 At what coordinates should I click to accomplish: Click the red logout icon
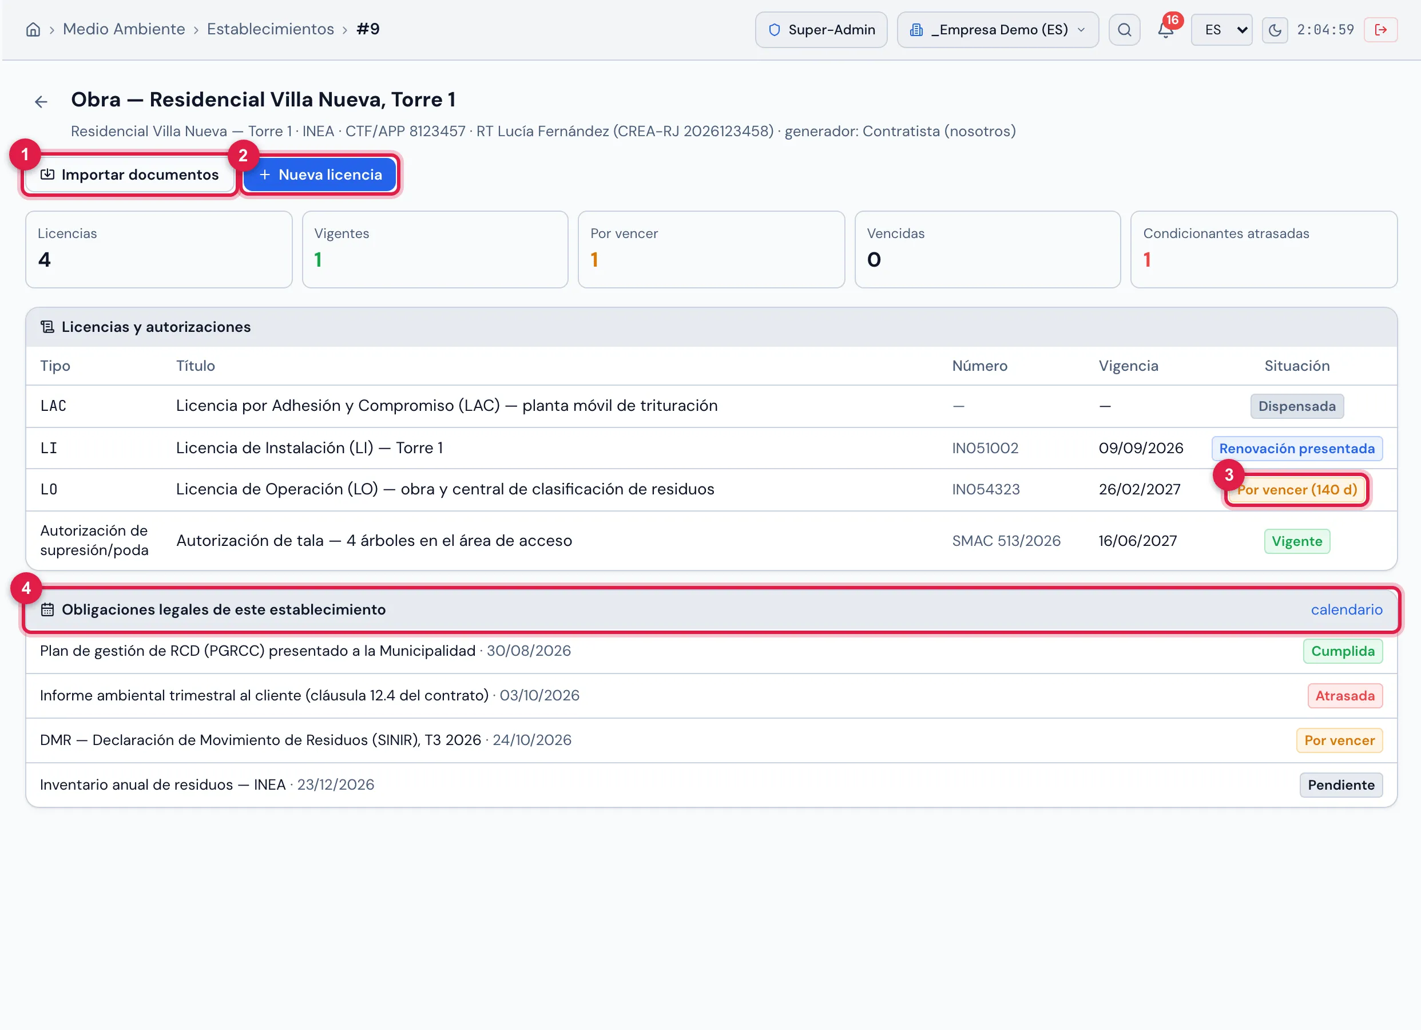tap(1380, 29)
